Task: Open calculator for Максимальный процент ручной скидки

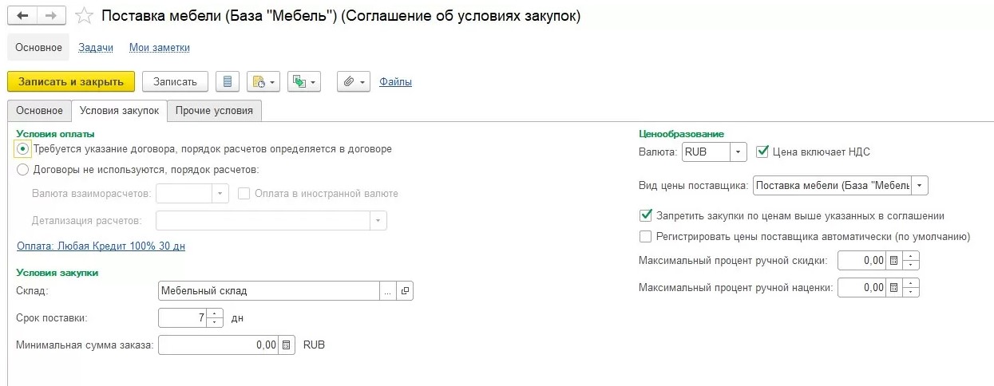Action: 894,261
